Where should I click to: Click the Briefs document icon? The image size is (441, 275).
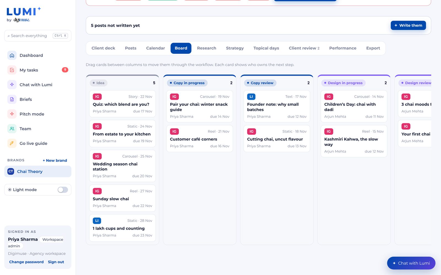(12, 99)
